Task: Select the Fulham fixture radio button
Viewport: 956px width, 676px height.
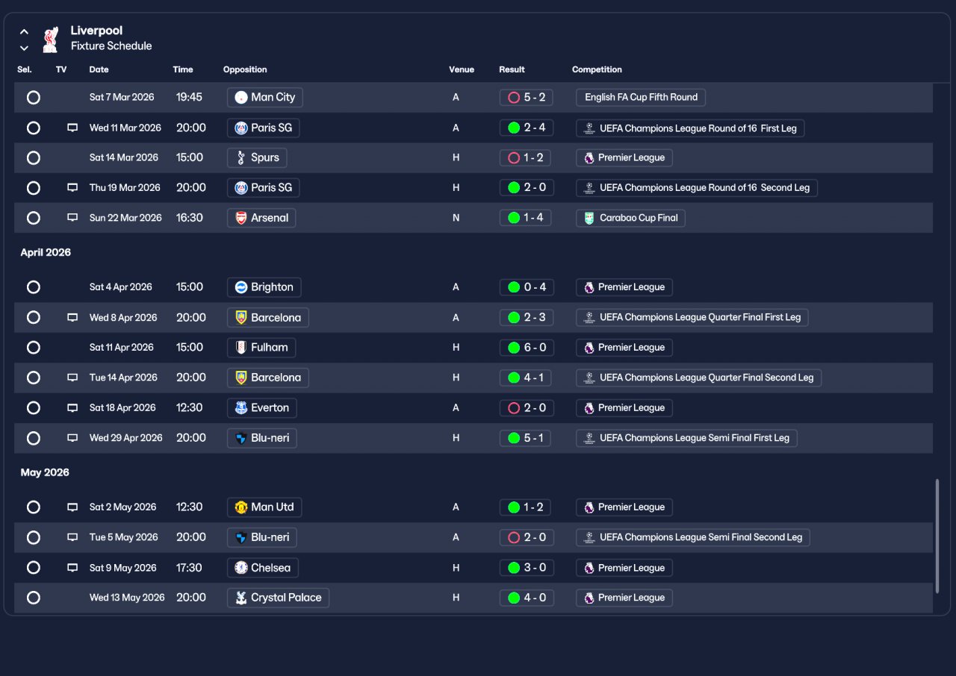Action: click(x=33, y=347)
